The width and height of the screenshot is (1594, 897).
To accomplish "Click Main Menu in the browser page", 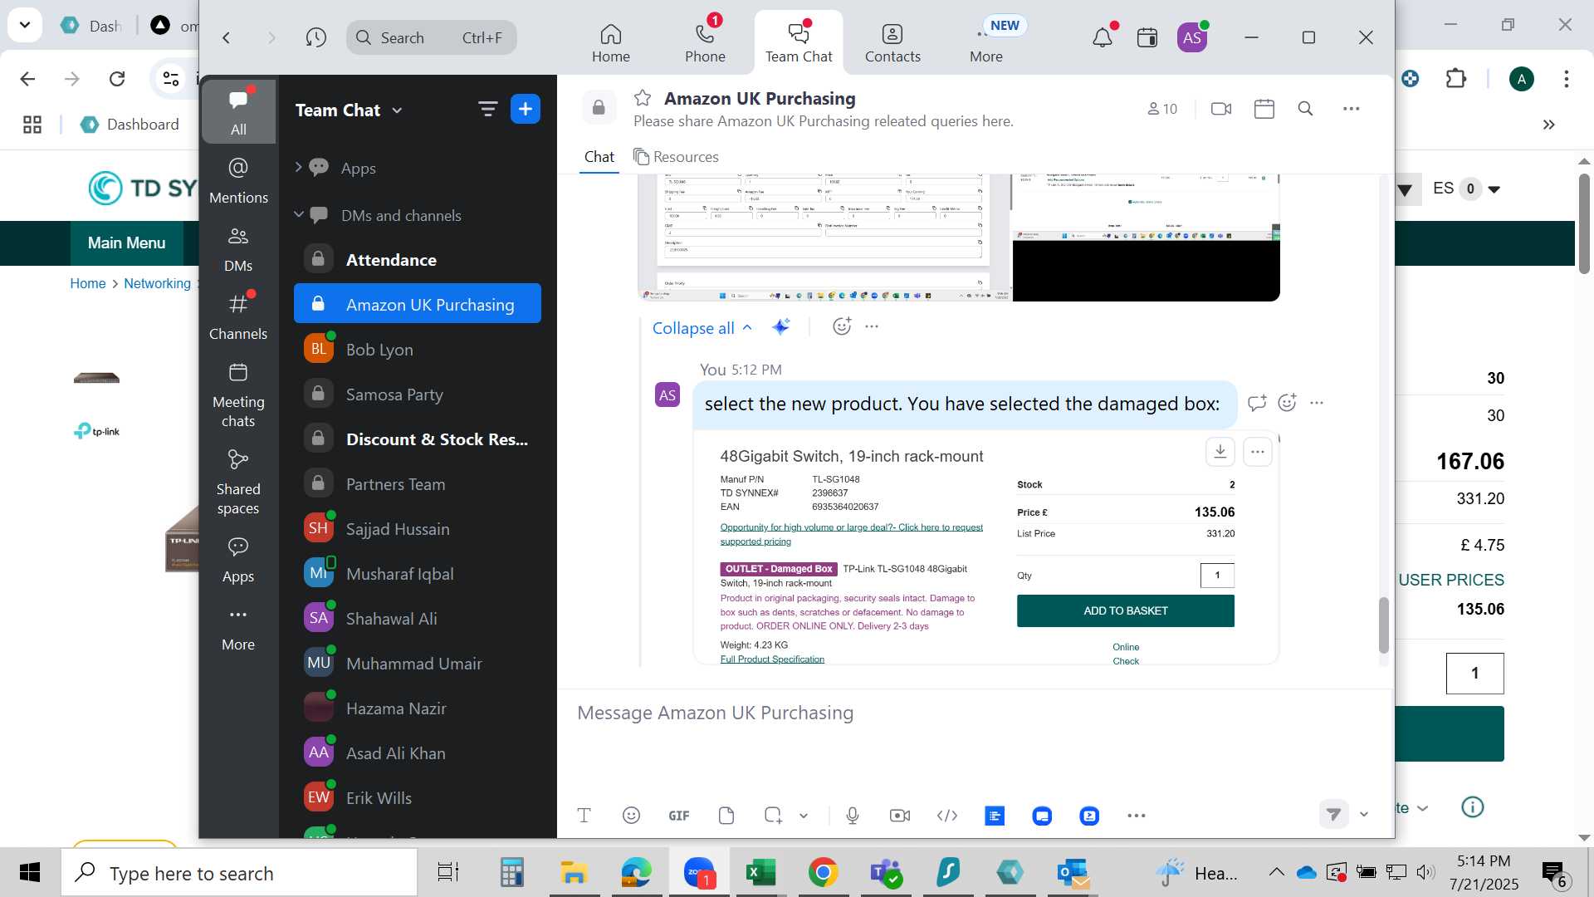I will tap(126, 243).
